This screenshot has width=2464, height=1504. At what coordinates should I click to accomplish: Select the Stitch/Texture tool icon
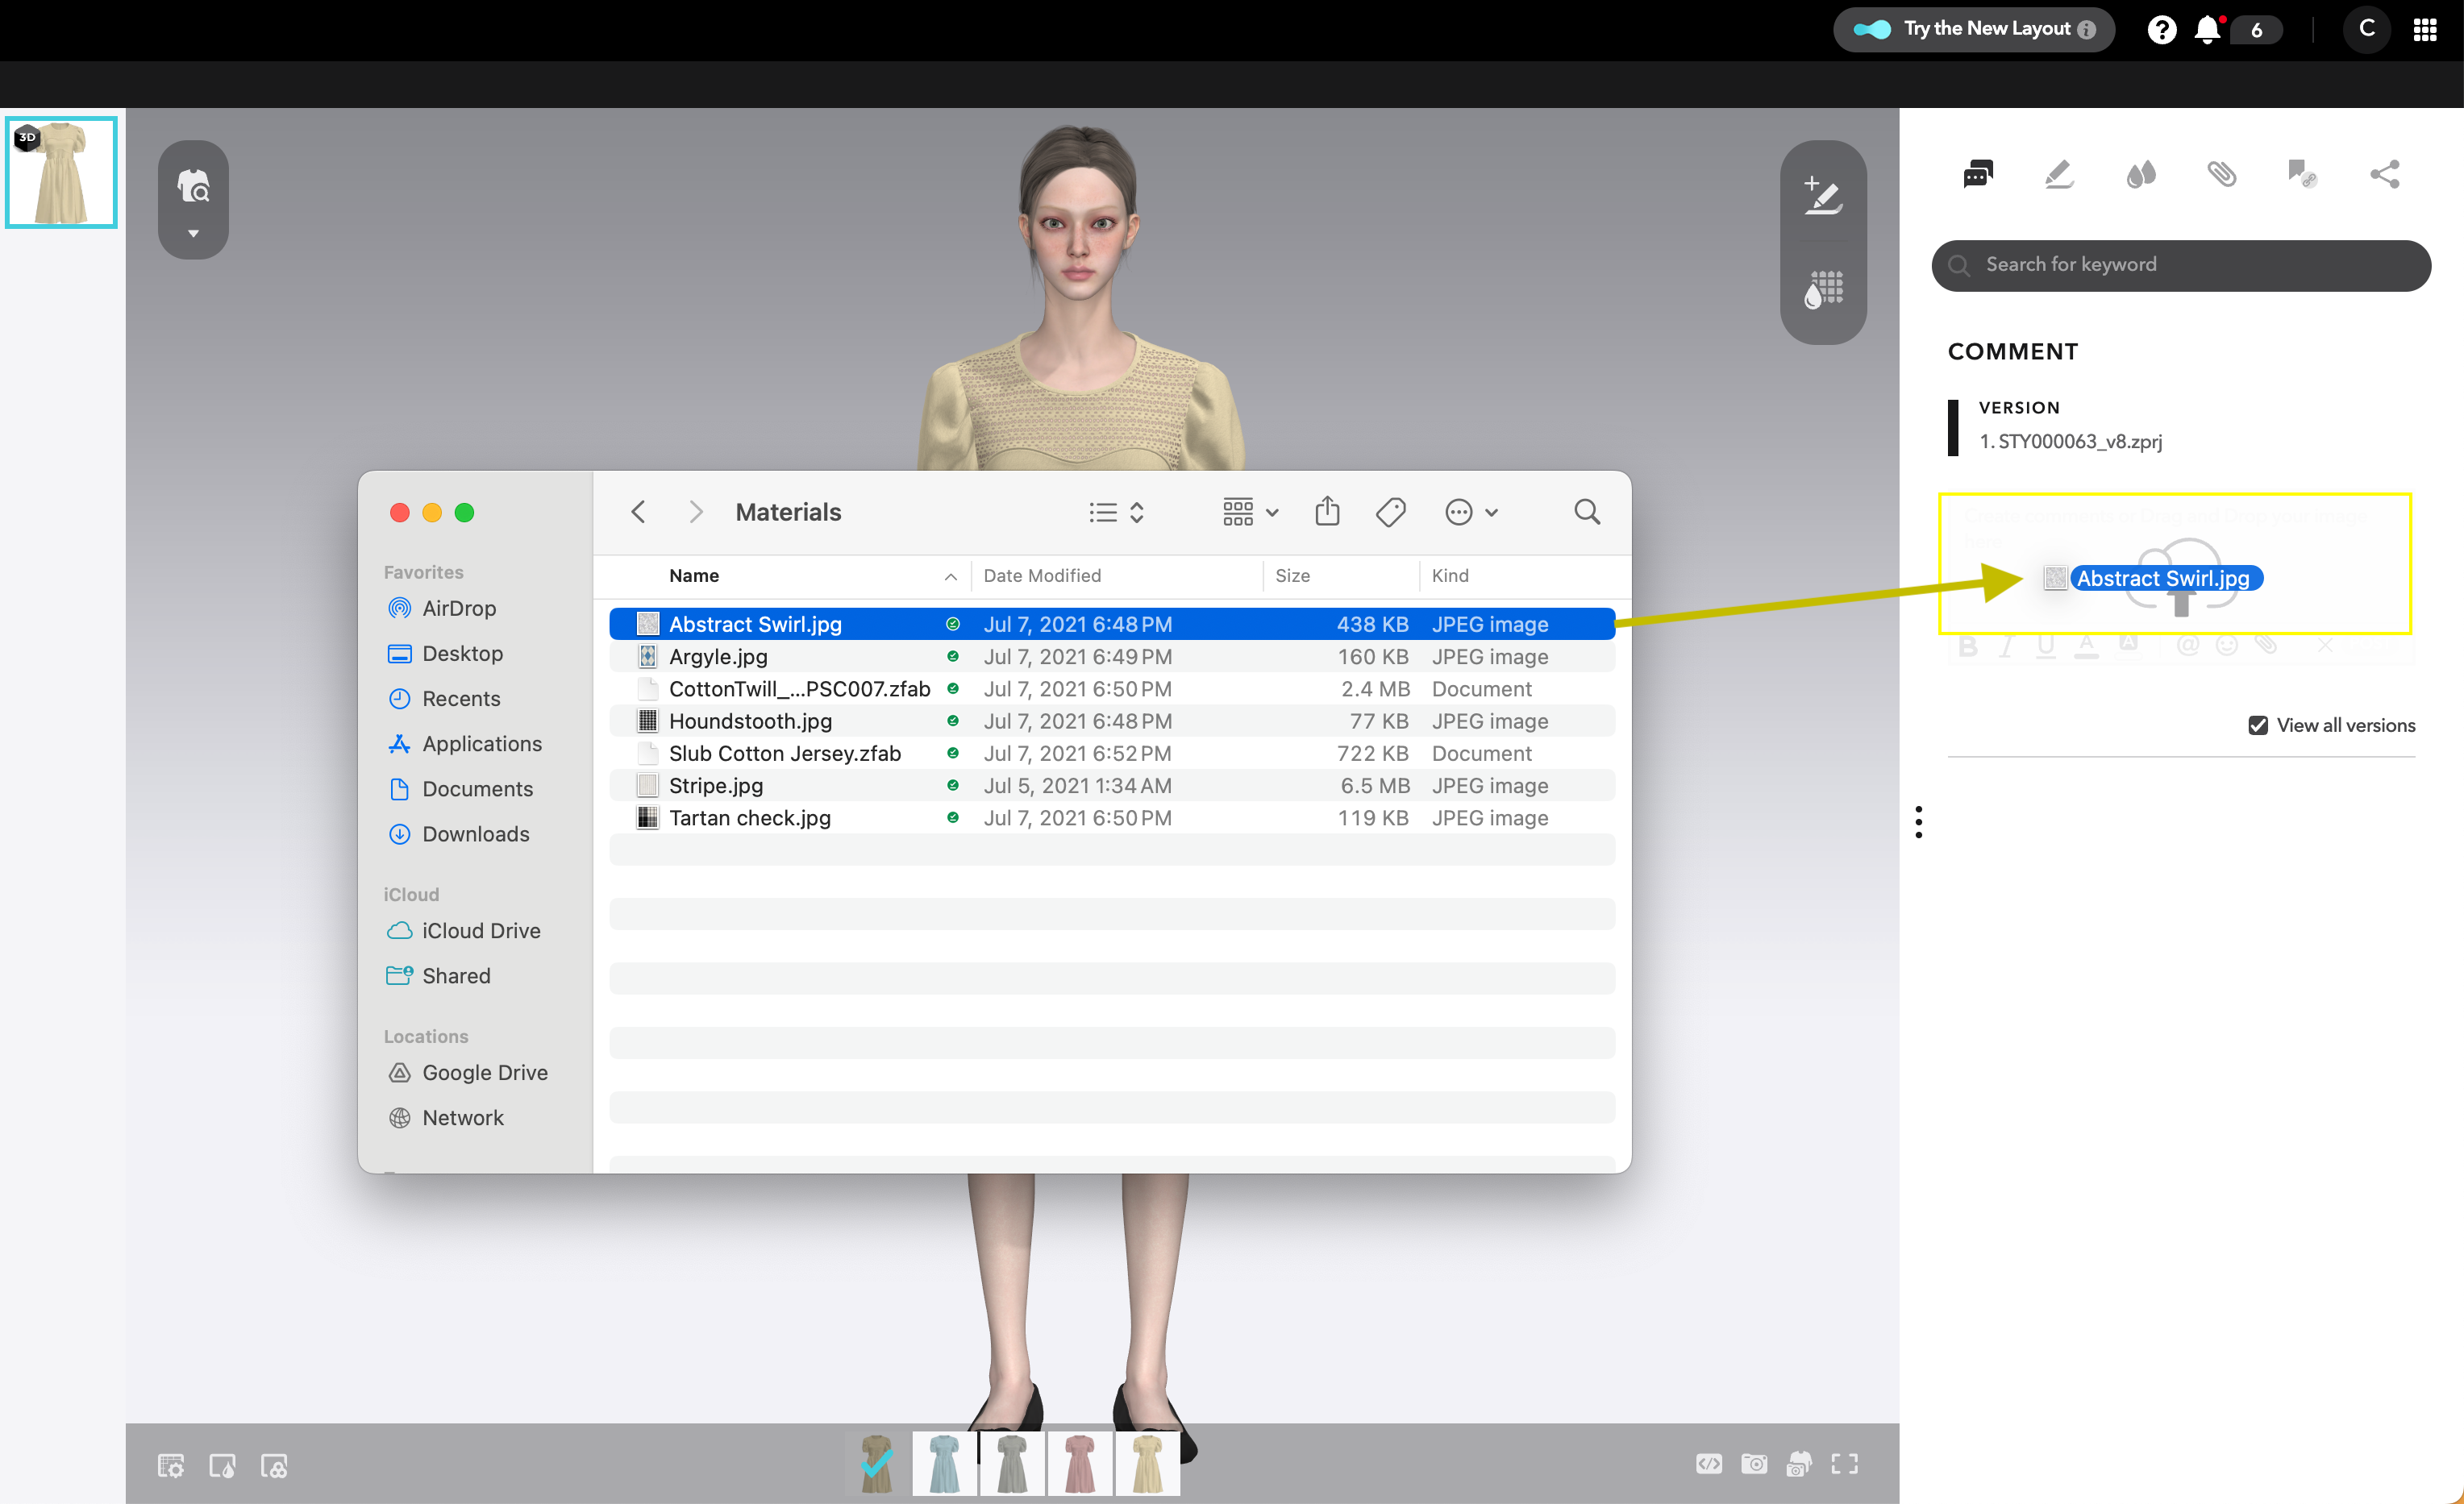click(x=1827, y=292)
